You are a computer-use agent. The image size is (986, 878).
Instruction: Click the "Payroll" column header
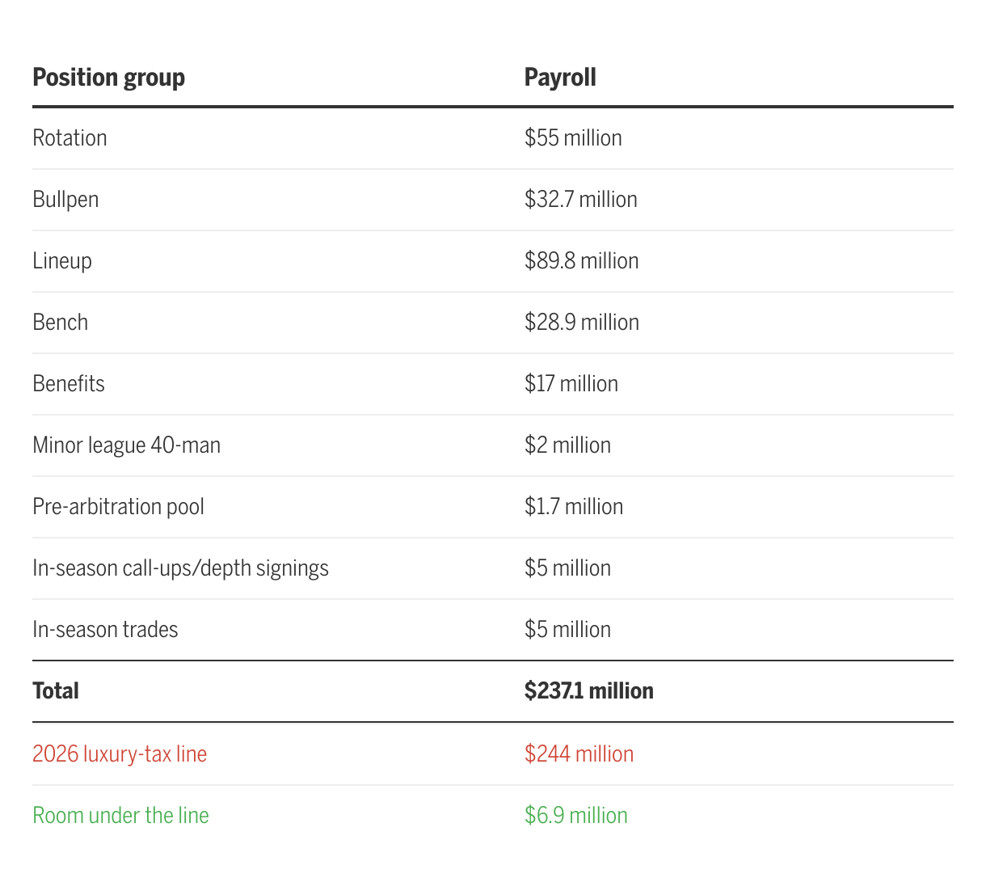560,78
